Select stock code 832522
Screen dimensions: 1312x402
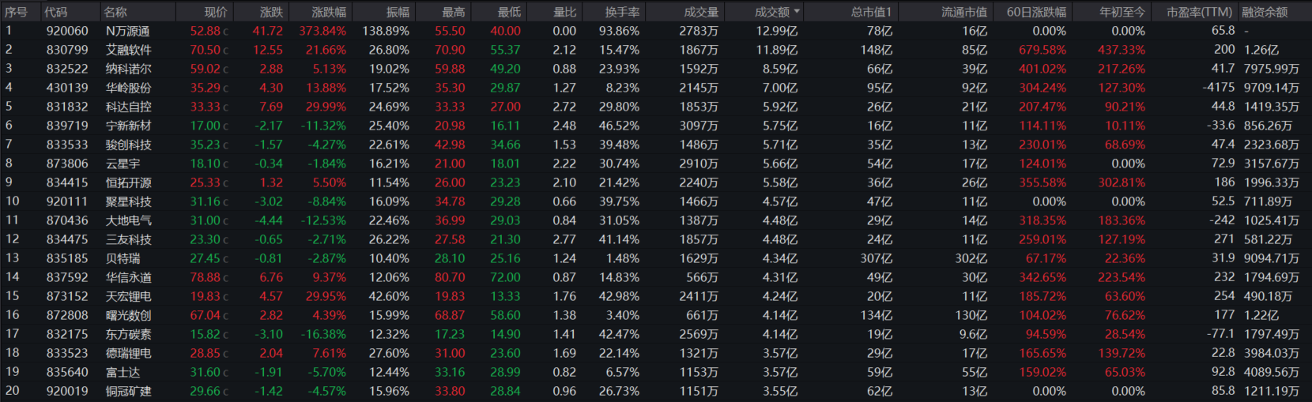[x=67, y=69]
